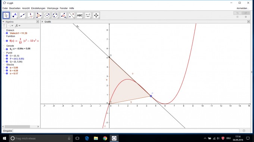Open the Ansicht menu

tap(26, 8)
